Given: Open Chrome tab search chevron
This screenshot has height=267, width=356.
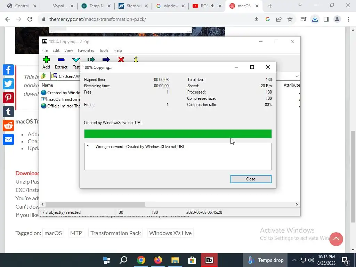Looking at the screenshot, I should click(300, 5).
